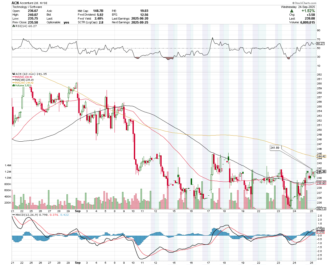Click the P/E value 19.03

coord(144,11)
